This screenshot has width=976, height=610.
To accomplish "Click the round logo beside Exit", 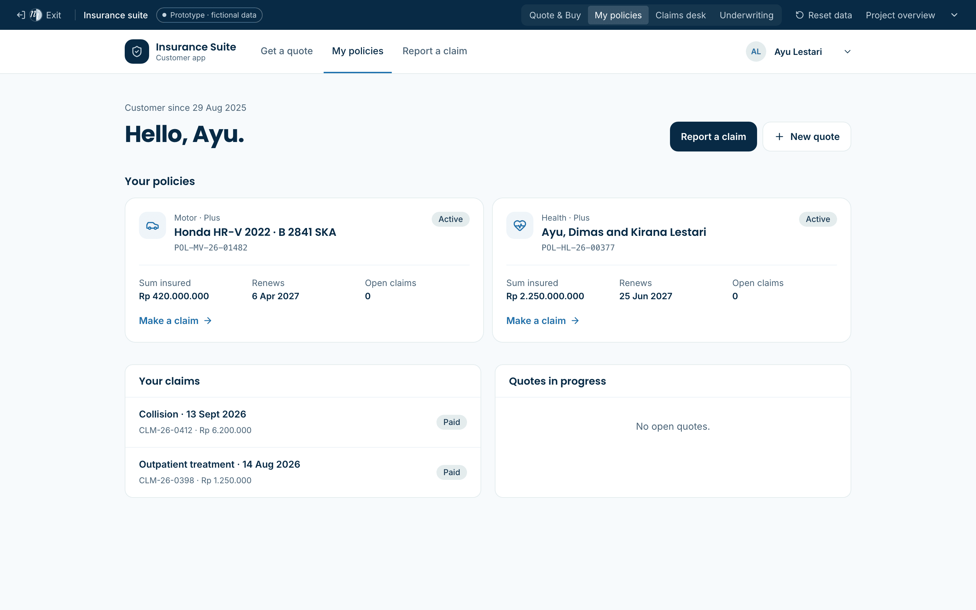I will coord(36,15).
